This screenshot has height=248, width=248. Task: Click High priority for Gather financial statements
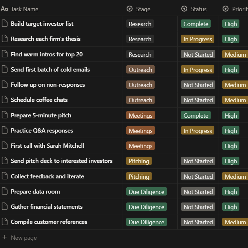point(231,207)
